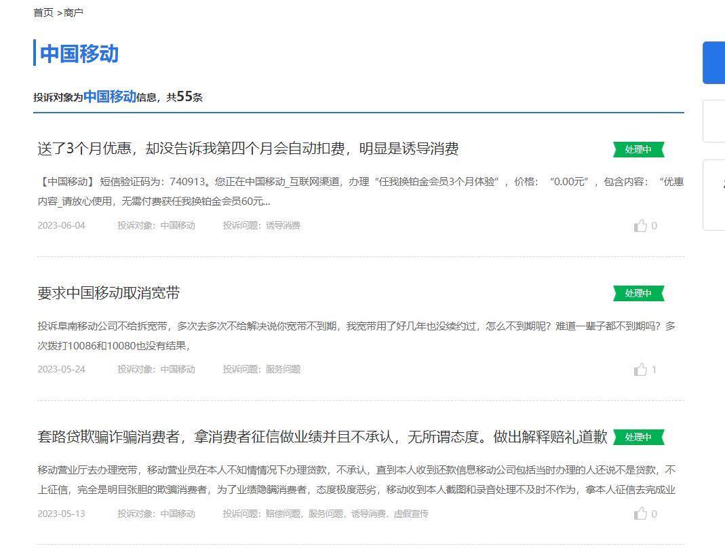Click description text of the 阜南移动 broadband complaint

click(356, 335)
